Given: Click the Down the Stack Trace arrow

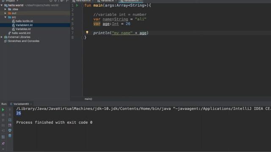Looking at the screenshot, I should [x=10, y=115].
